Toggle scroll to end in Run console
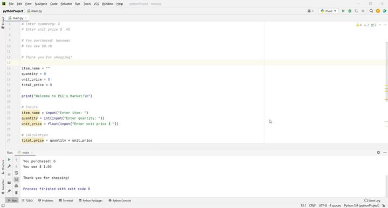Viewport: 388px width, 208px height. coord(16,179)
